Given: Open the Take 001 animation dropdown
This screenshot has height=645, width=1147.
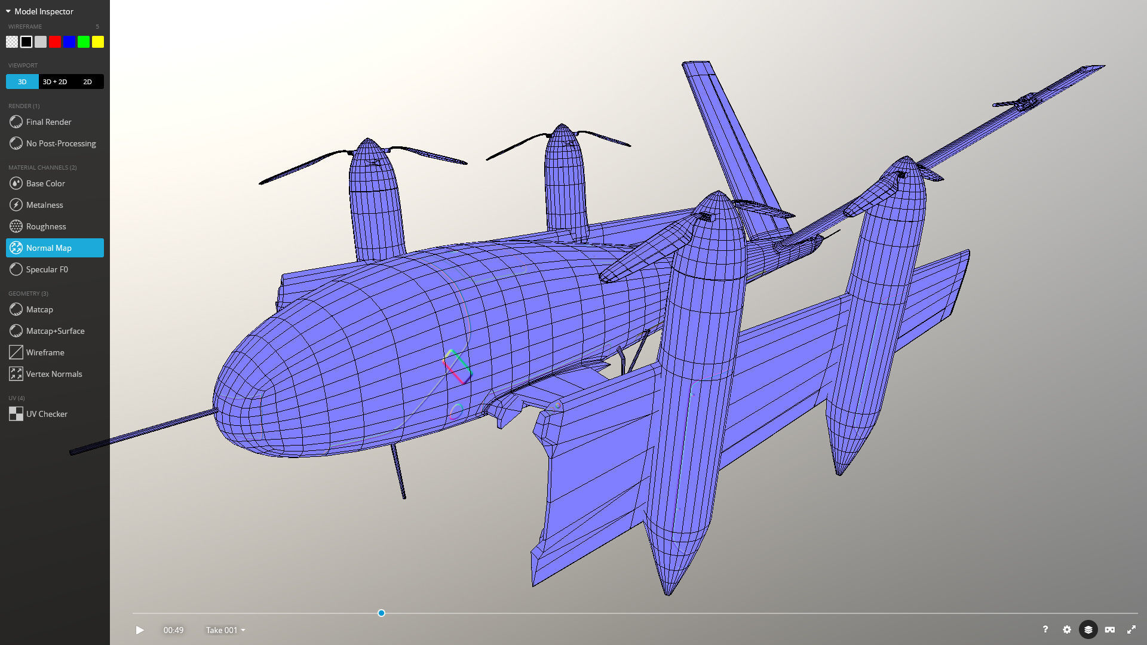Looking at the screenshot, I should point(226,630).
